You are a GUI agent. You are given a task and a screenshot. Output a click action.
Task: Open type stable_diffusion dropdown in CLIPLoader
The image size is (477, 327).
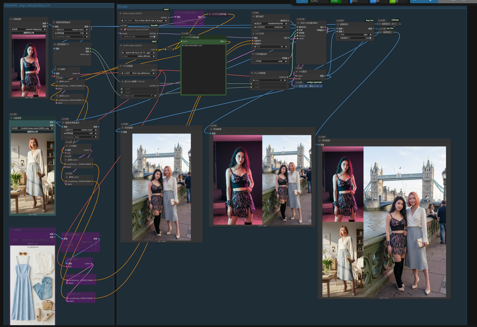(138, 56)
